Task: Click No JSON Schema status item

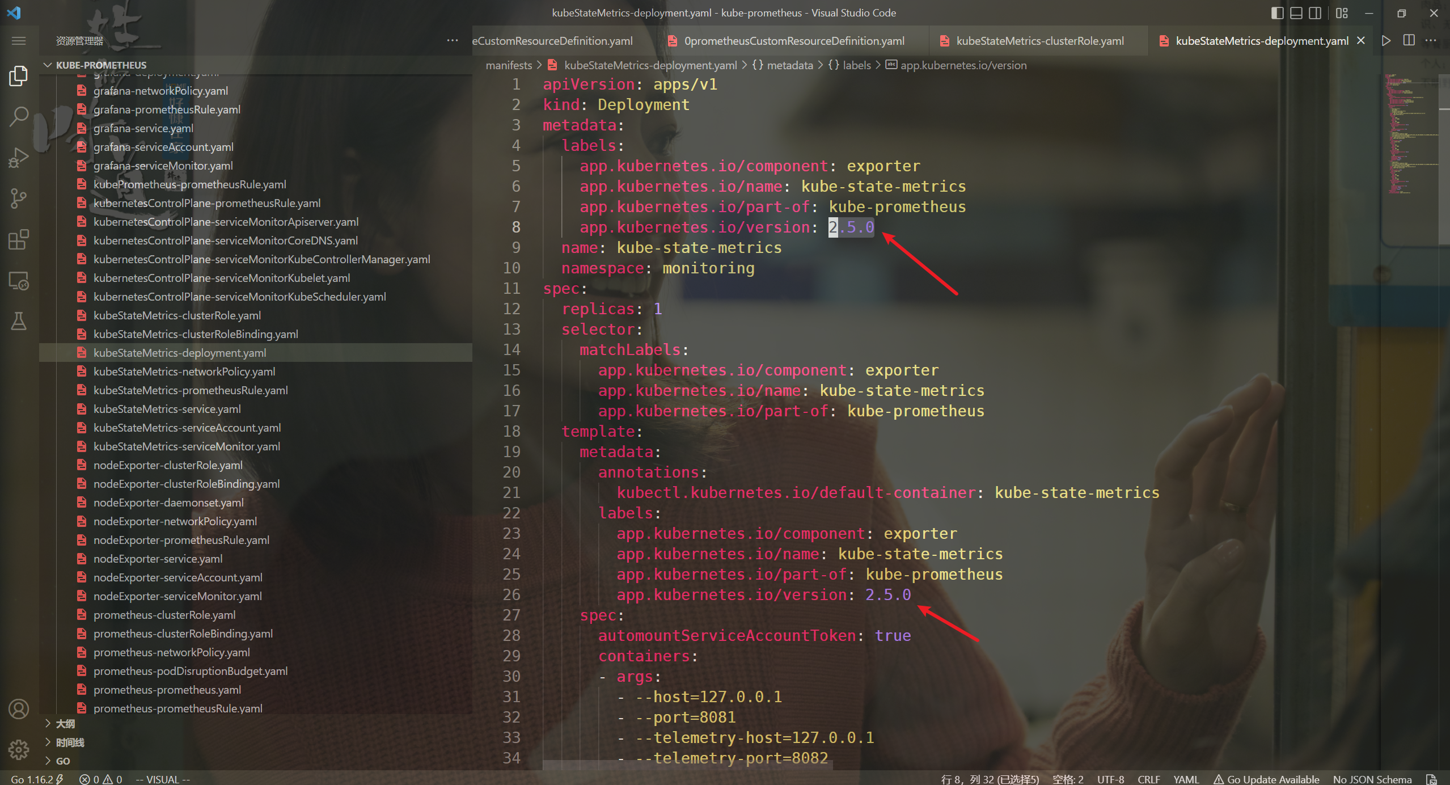Action: pos(1372,779)
